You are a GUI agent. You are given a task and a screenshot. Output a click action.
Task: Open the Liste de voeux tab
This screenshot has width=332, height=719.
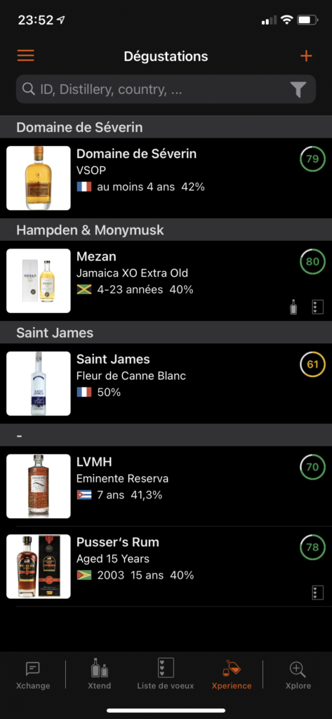pos(166,675)
